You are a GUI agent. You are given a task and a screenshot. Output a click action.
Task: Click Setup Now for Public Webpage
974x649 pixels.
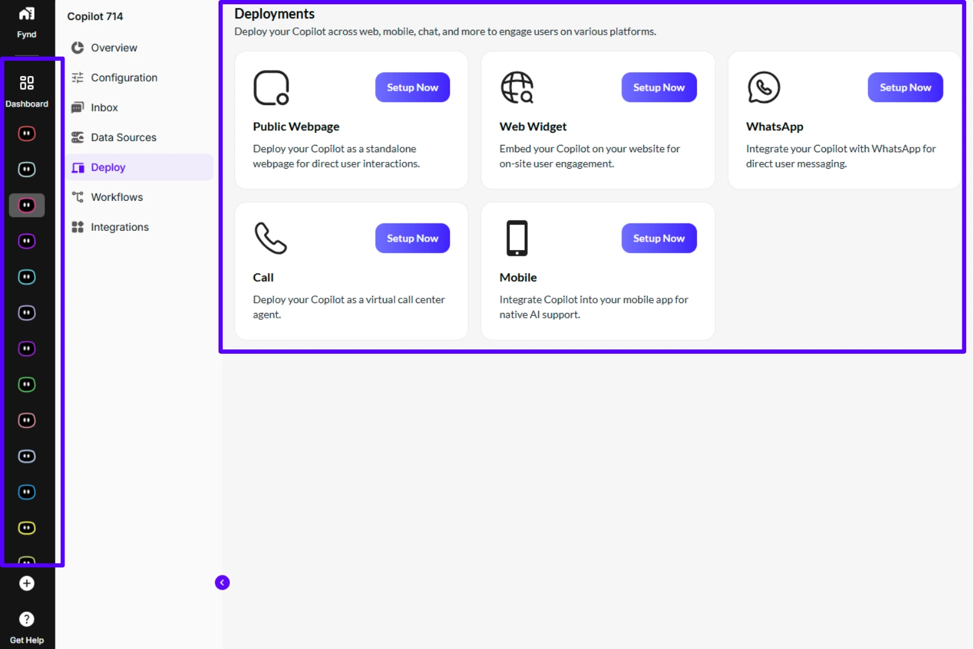point(412,87)
